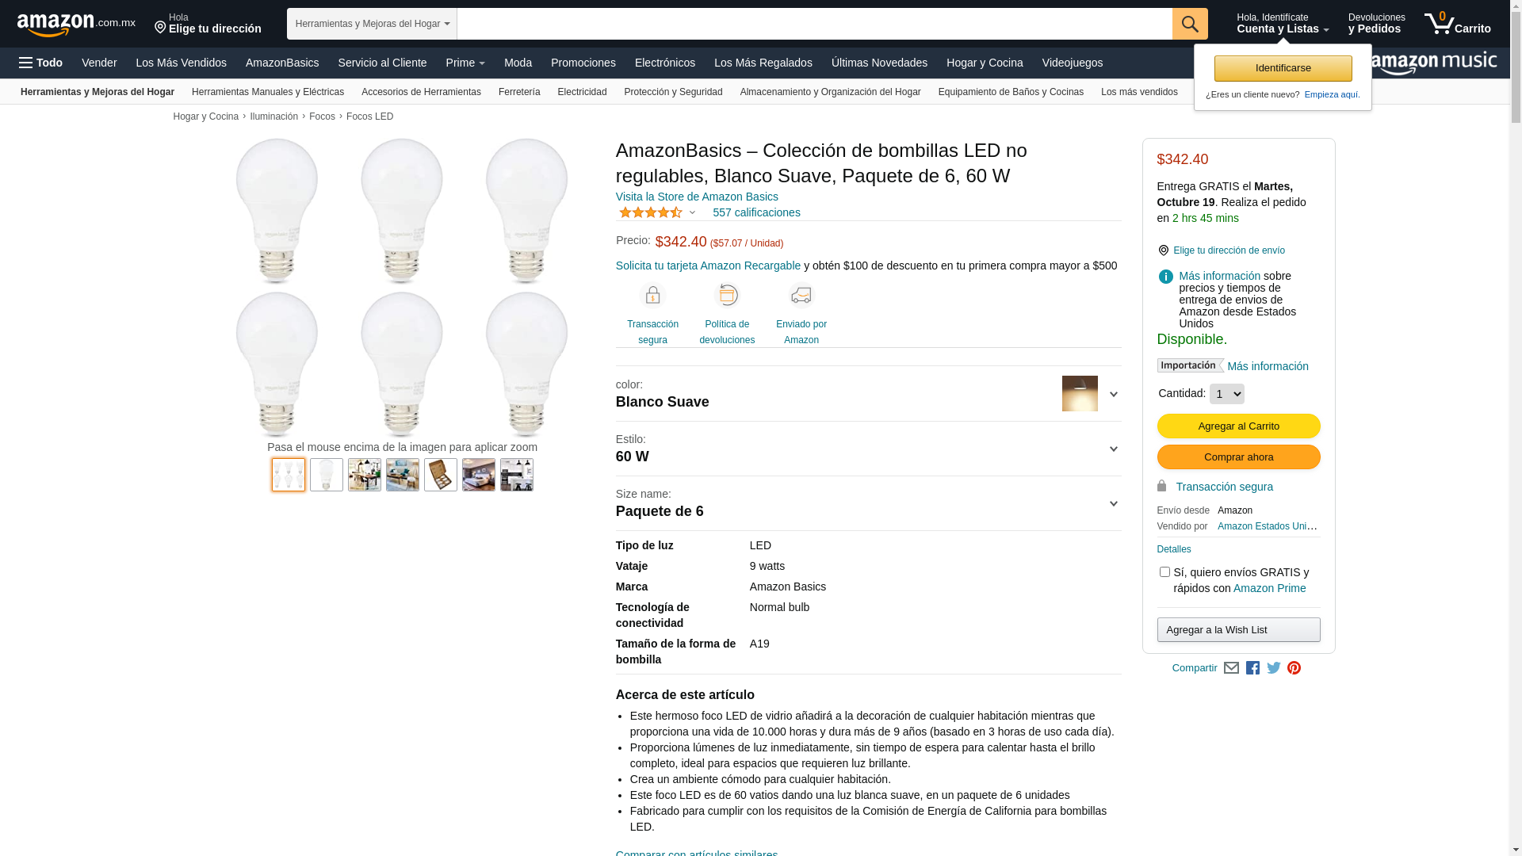Click the Agregar al Carrito button
Image resolution: width=1522 pixels, height=856 pixels.
[1238, 426]
